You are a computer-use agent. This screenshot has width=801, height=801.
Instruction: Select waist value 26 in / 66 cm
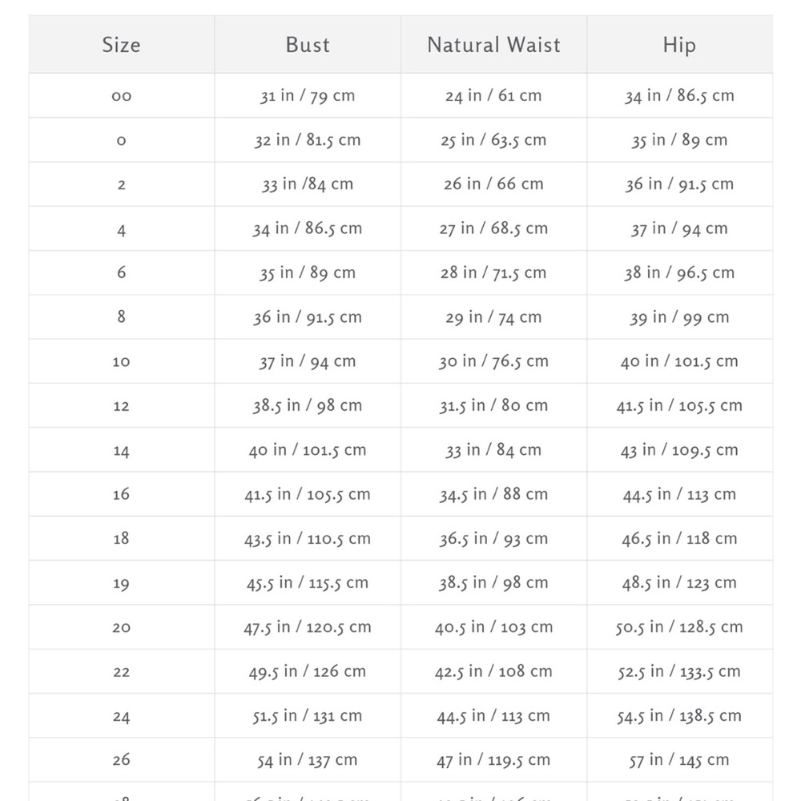[493, 184]
